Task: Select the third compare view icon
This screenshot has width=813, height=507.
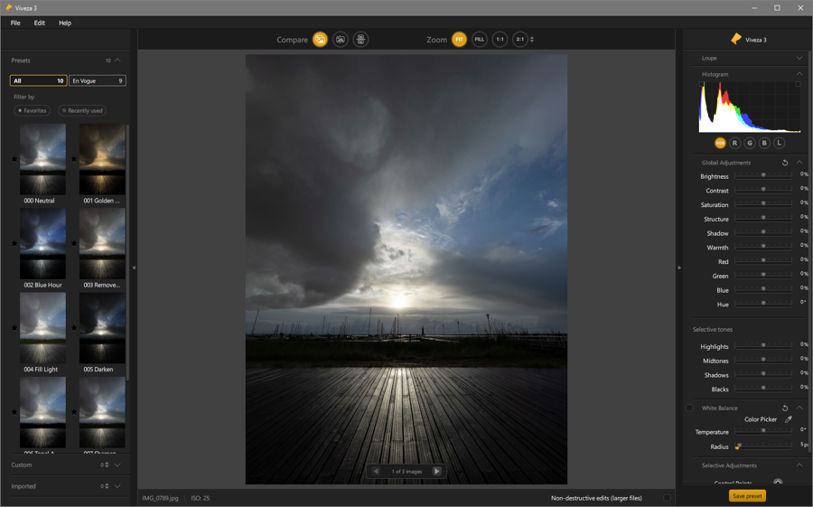Action: 360,40
